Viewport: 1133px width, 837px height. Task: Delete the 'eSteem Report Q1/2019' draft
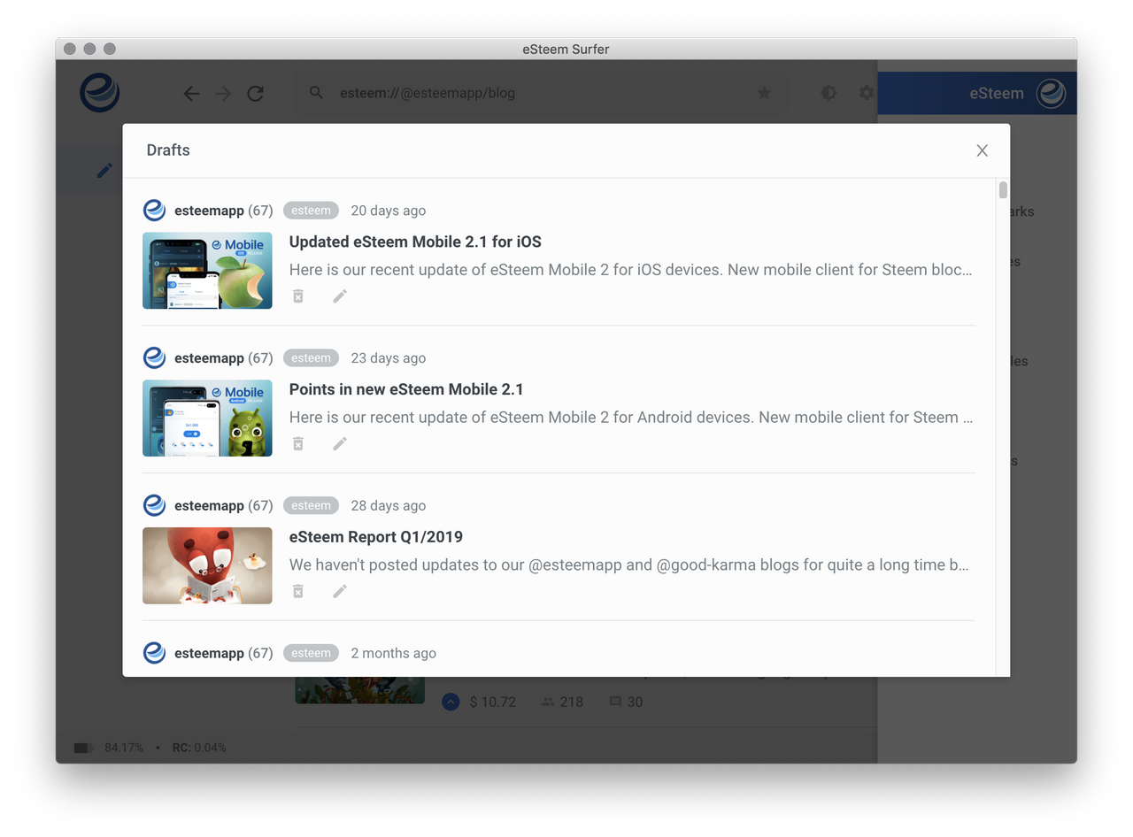(298, 591)
